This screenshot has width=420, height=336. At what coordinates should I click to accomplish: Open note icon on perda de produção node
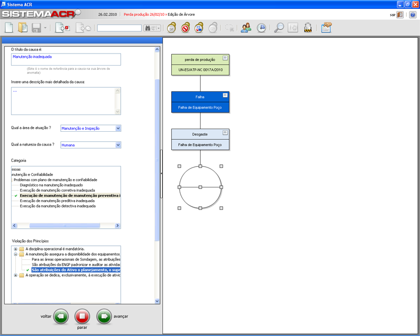pyautogui.click(x=225, y=58)
